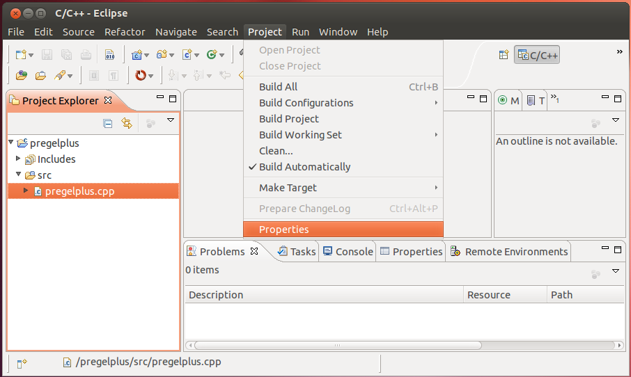Click the New Source Folder icon
631x377 pixels.
click(x=162, y=54)
